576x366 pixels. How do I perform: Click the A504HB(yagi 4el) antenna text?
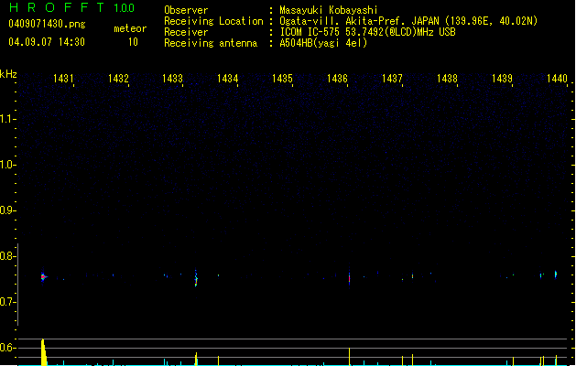[x=323, y=43]
